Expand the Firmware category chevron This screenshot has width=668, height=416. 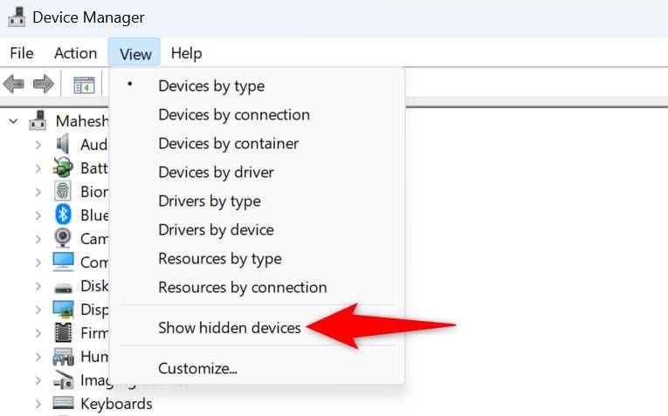[38, 332]
